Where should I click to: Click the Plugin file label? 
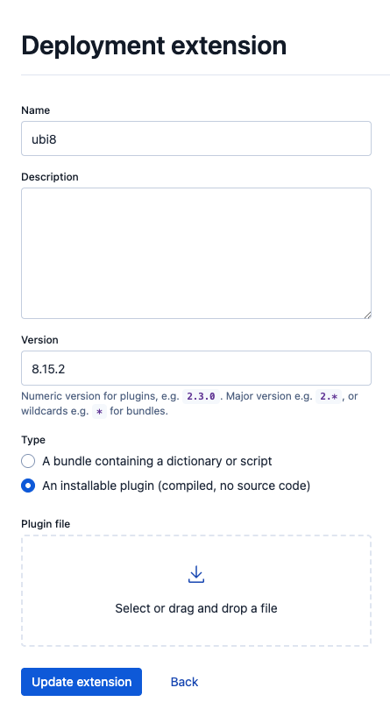coord(46,524)
